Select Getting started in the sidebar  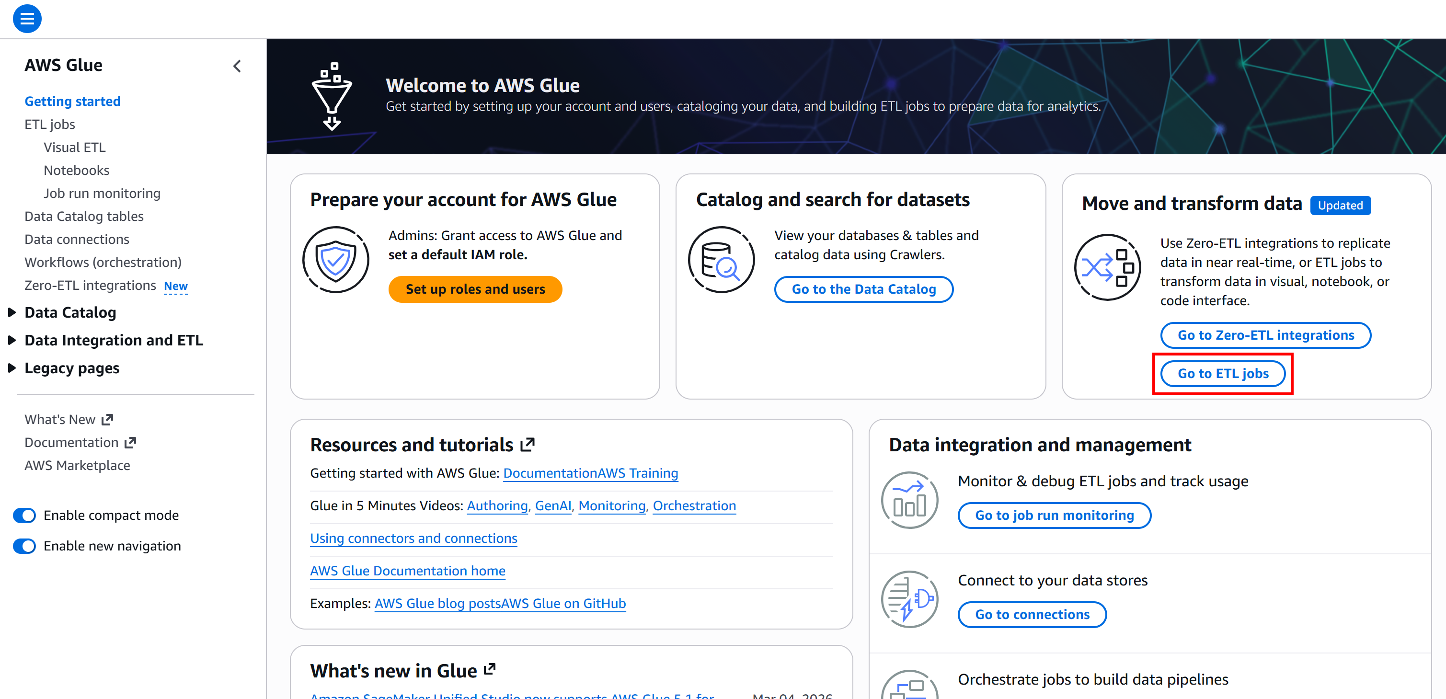coord(72,101)
